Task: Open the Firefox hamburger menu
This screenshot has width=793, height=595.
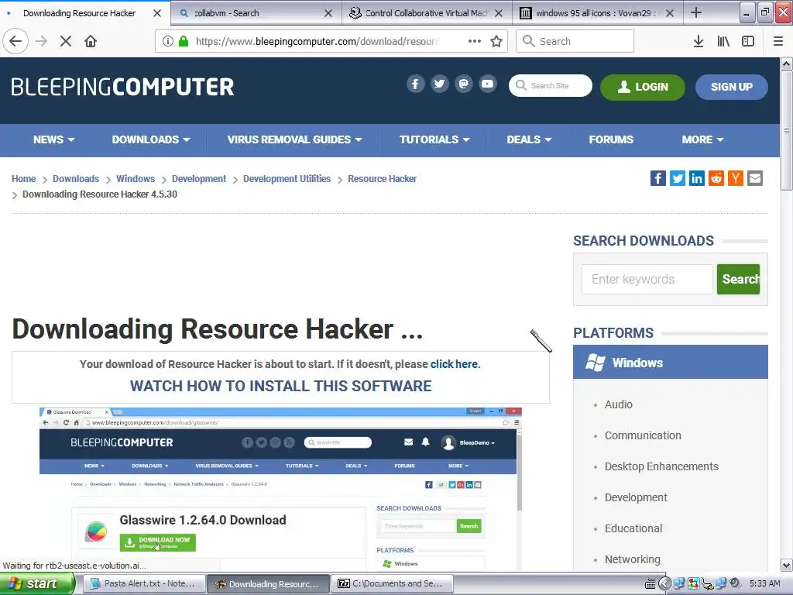Action: pyautogui.click(x=778, y=41)
